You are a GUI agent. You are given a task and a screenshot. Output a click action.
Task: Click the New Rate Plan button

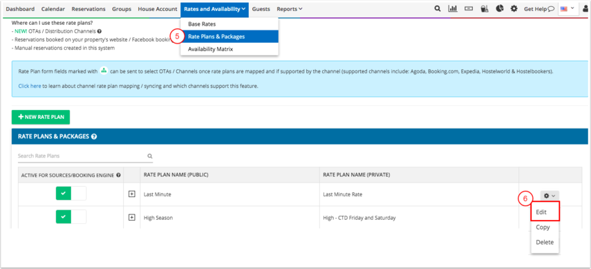point(41,117)
